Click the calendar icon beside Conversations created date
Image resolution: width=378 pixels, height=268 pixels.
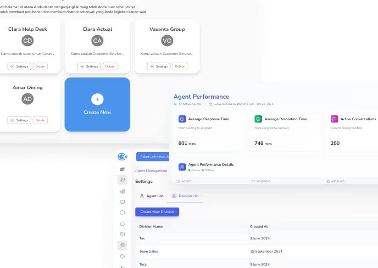pos(210,104)
